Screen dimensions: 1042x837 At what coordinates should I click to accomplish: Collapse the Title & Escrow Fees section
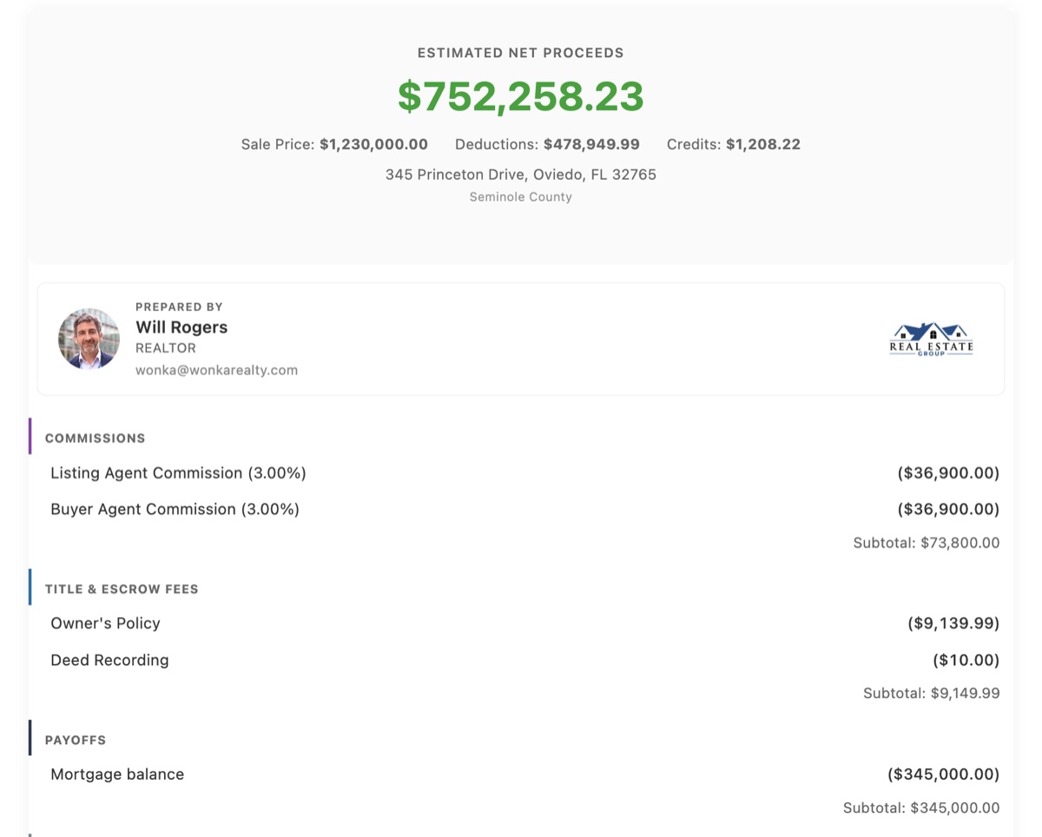pos(122,589)
